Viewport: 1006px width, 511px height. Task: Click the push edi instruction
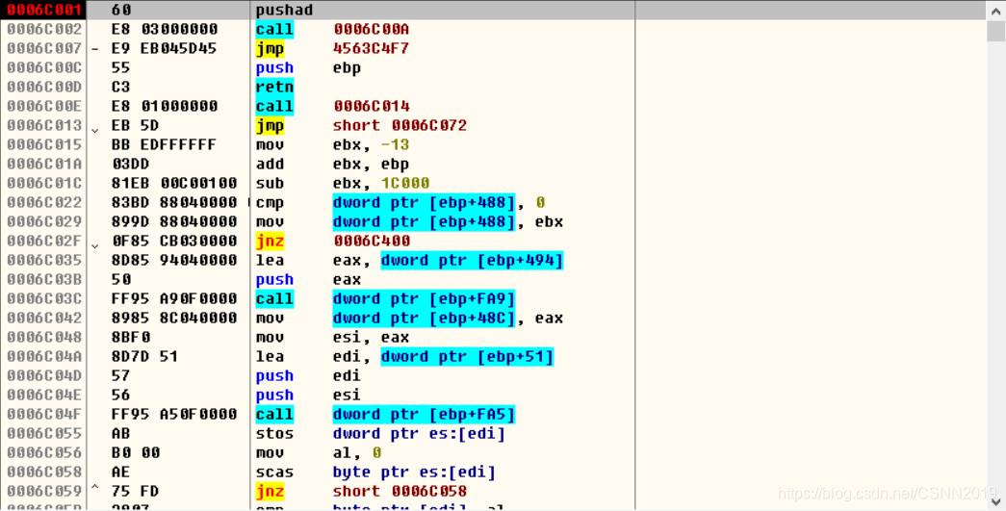pyautogui.click(x=308, y=375)
